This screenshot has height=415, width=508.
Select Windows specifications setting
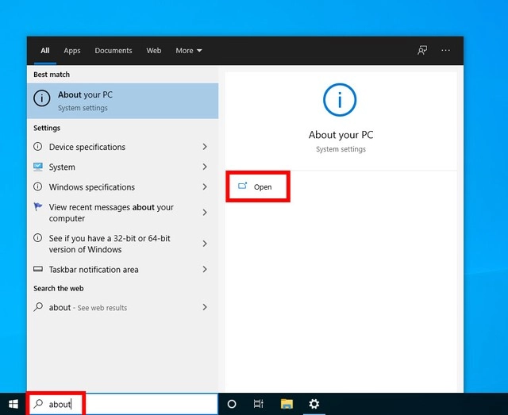[x=123, y=187]
